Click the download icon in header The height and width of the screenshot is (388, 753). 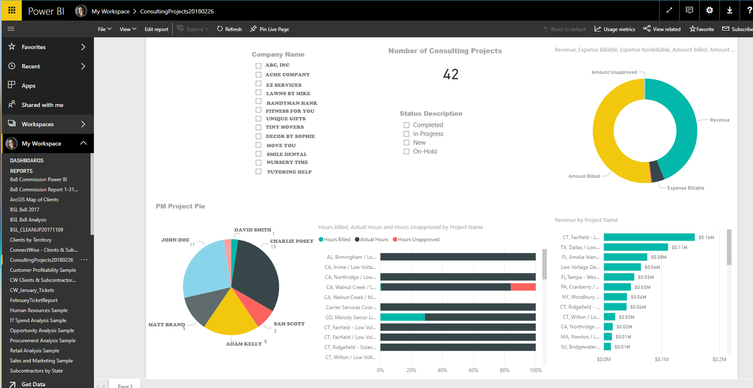(730, 10)
